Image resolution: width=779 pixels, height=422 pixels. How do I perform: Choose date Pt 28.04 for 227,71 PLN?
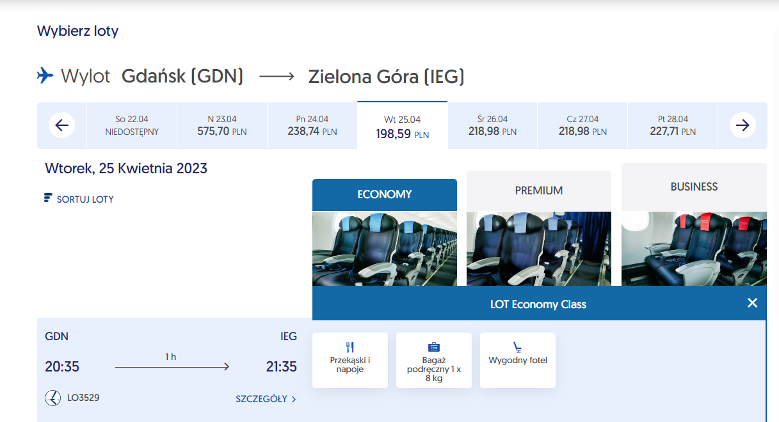pyautogui.click(x=673, y=125)
